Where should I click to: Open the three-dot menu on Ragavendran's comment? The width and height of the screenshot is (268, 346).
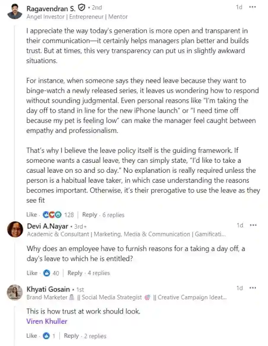click(x=253, y=7)
